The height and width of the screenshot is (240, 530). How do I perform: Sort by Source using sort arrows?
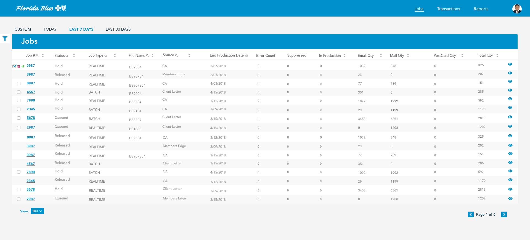[189, 55]
